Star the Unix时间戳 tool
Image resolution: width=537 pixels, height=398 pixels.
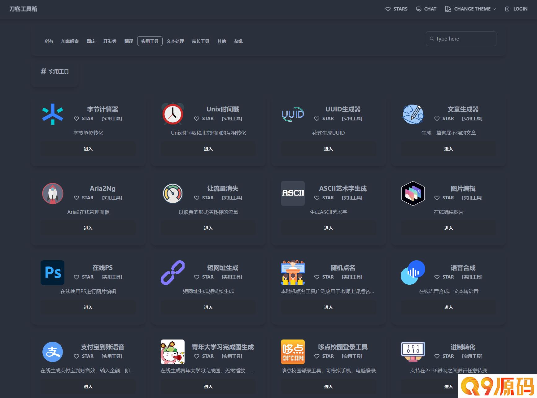pos(204,119)
